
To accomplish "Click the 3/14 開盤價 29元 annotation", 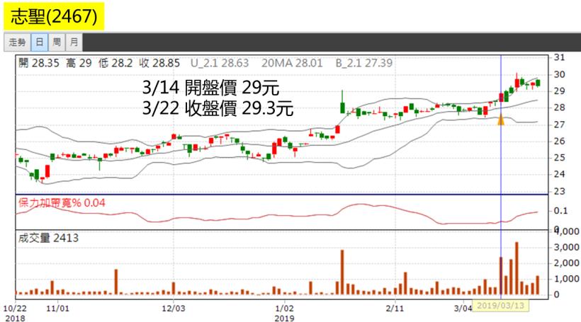I will click(210, 88).
